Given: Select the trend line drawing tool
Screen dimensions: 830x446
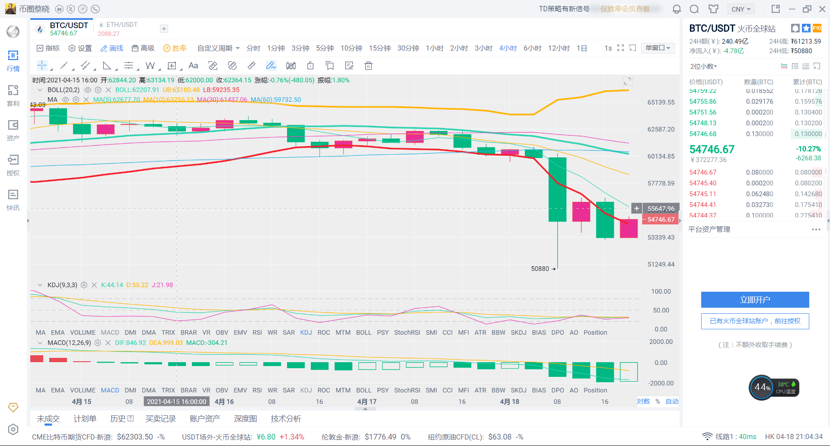Looking at the screenshot, I should [x=64, y=66].
